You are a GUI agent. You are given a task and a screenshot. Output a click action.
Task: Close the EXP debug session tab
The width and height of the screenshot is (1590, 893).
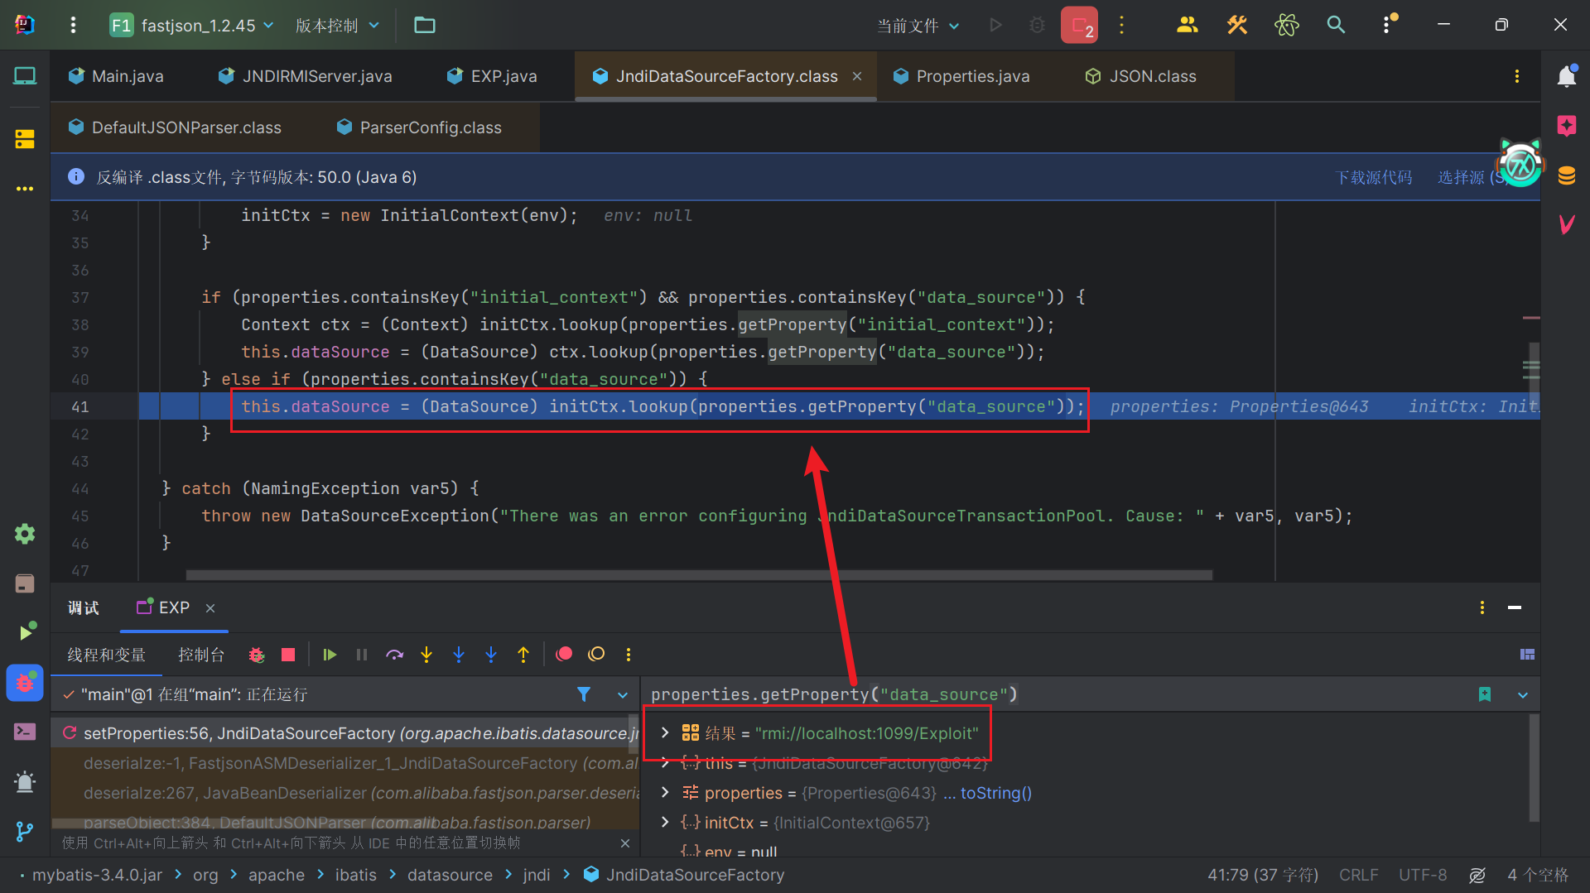[210, 608]
